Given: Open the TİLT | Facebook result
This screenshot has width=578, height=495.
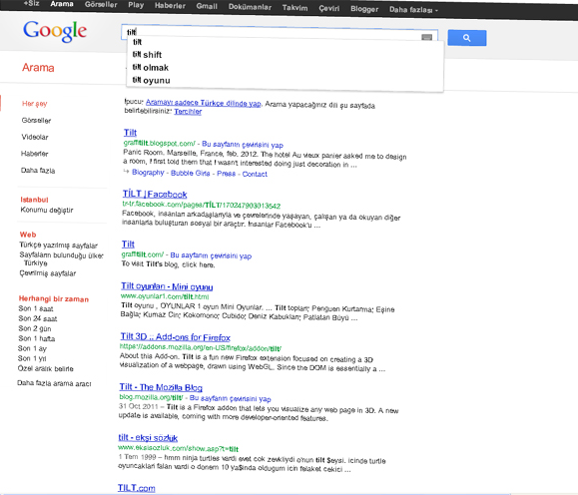Looking at the screenshot, I should tap(155, 194).
